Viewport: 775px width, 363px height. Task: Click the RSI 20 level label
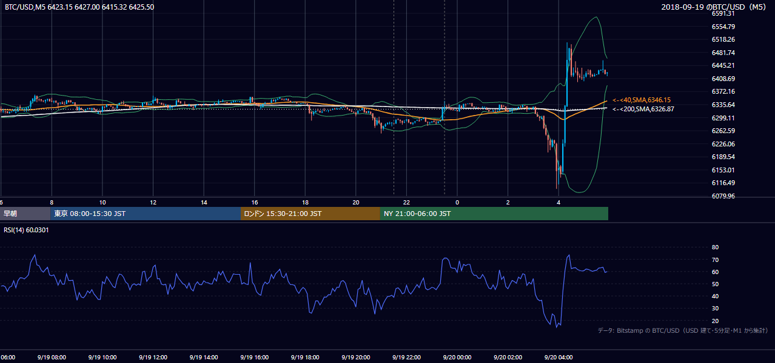(715, 321)
